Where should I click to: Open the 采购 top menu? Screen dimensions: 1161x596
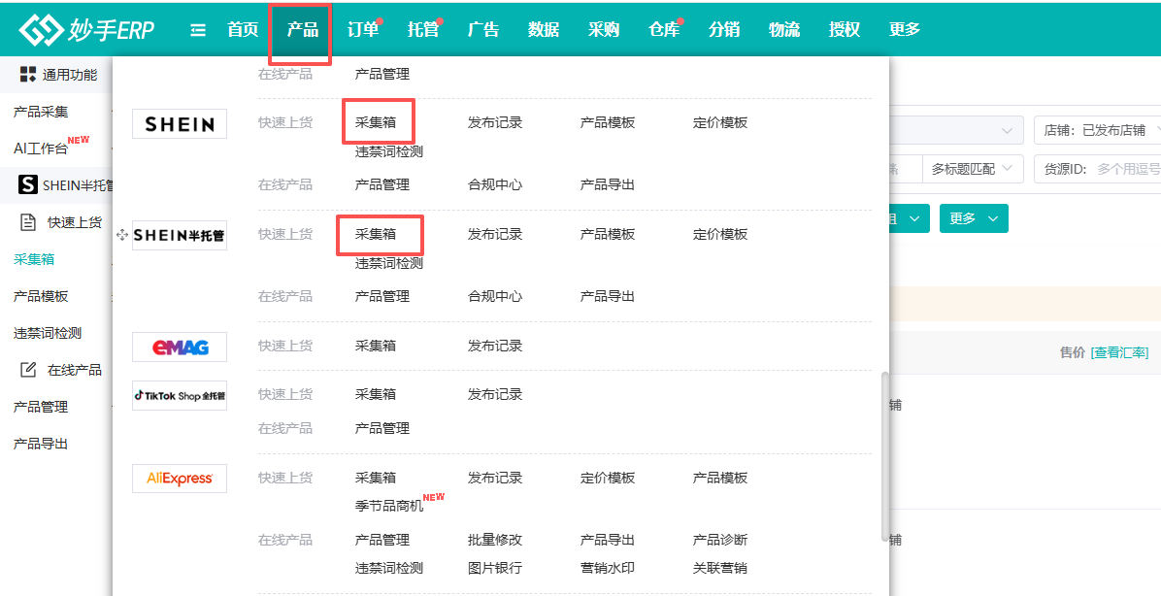tap(604, 29)
